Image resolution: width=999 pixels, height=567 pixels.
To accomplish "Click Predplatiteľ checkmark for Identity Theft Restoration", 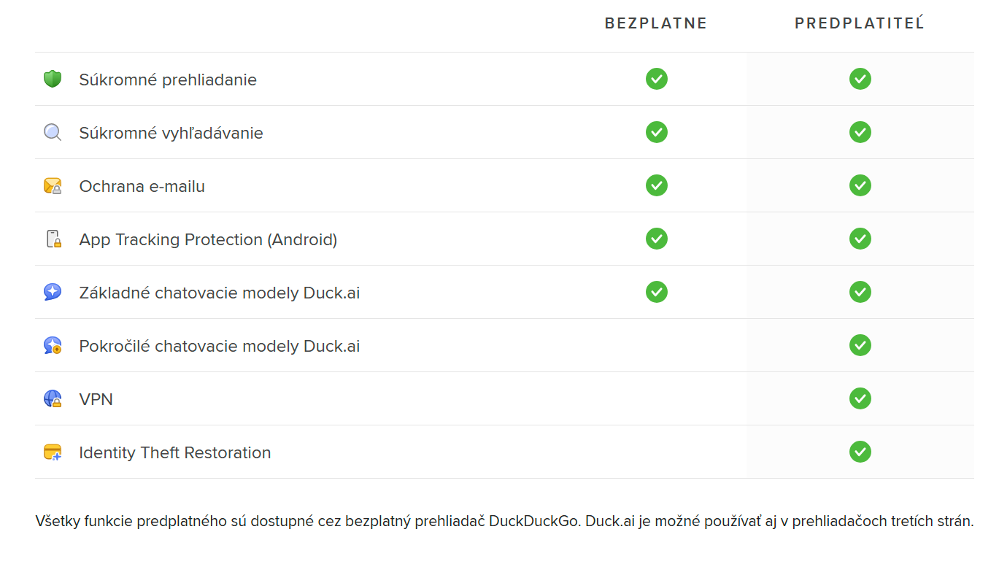I will tap(860, 452).
